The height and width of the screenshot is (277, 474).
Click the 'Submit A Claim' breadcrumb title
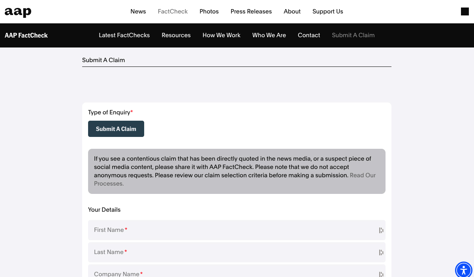click(103, 60)
